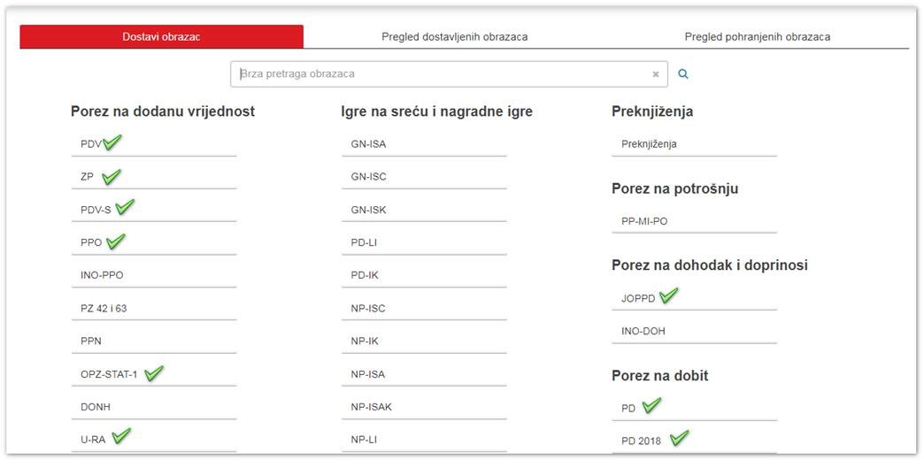Click the search magnifier icon
Viewport: 924px width, 460px height.
[683, 74]
